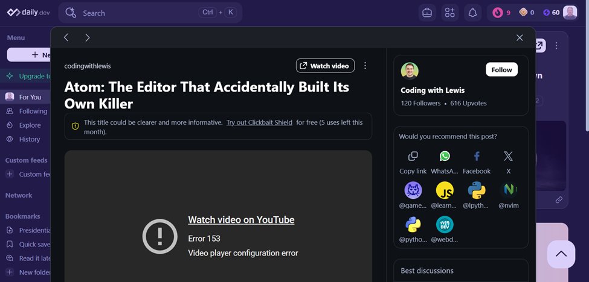Open Explore in sidebar menu

[25, 125]
